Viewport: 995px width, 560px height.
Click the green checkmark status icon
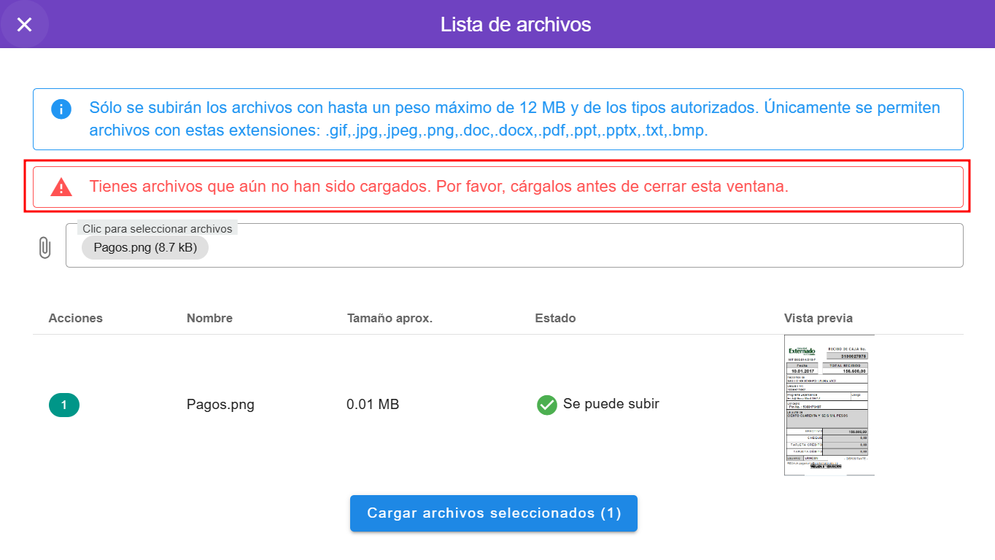546,405
